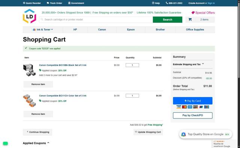Click Update Shopping Cart

pos(148,132)
